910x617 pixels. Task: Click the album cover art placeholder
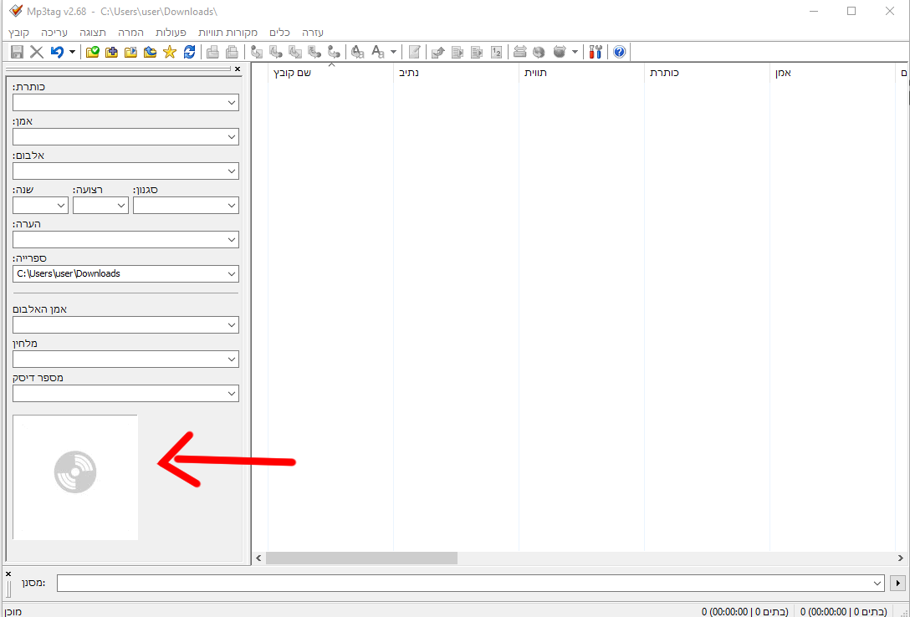pyautogui.click(x=75, y=477)
